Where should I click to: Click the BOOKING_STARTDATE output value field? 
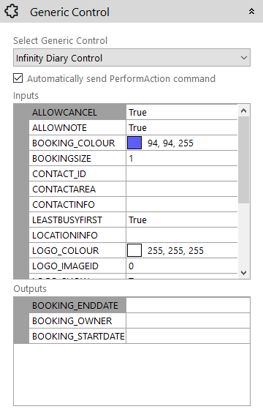pyautogui.click(x=188, y=336)
